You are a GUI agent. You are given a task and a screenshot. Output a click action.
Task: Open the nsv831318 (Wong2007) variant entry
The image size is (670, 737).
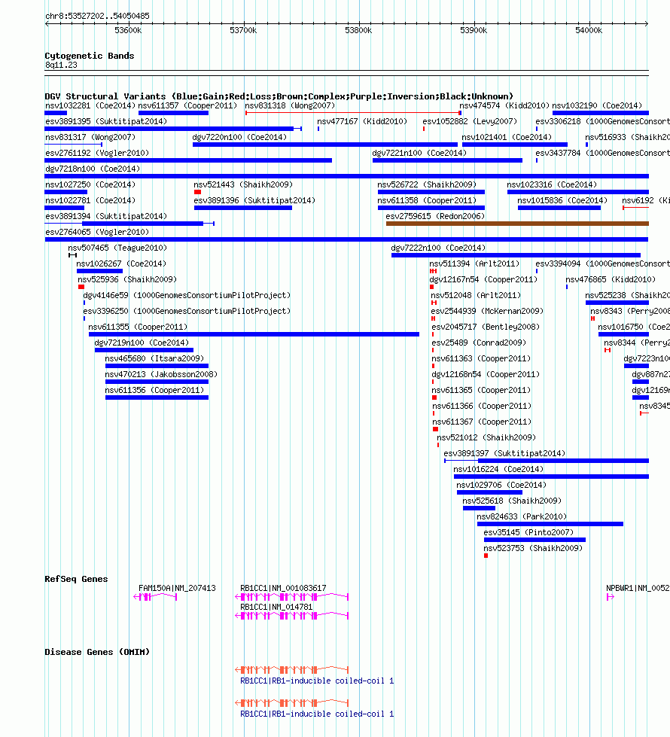[x=290, y=105]
